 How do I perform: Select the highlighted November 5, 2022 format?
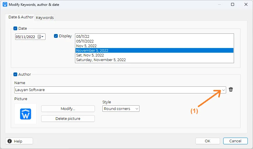click(154, 51)
